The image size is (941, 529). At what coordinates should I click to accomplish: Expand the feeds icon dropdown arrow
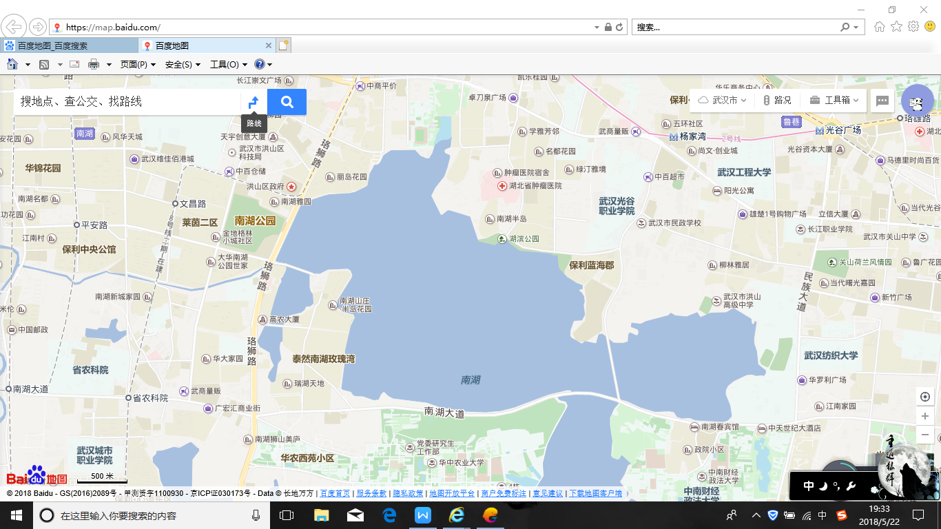tap(60, 65)
